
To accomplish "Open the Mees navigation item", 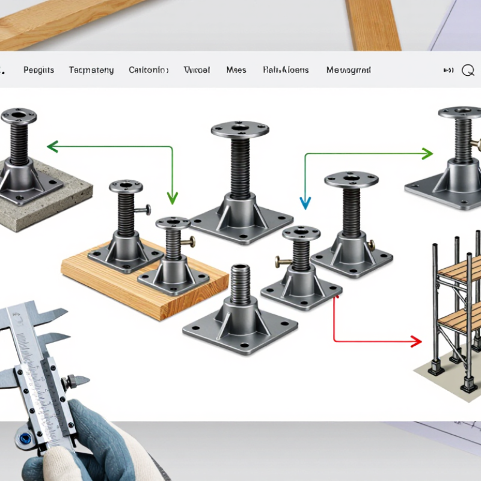I will coord(236,70).
